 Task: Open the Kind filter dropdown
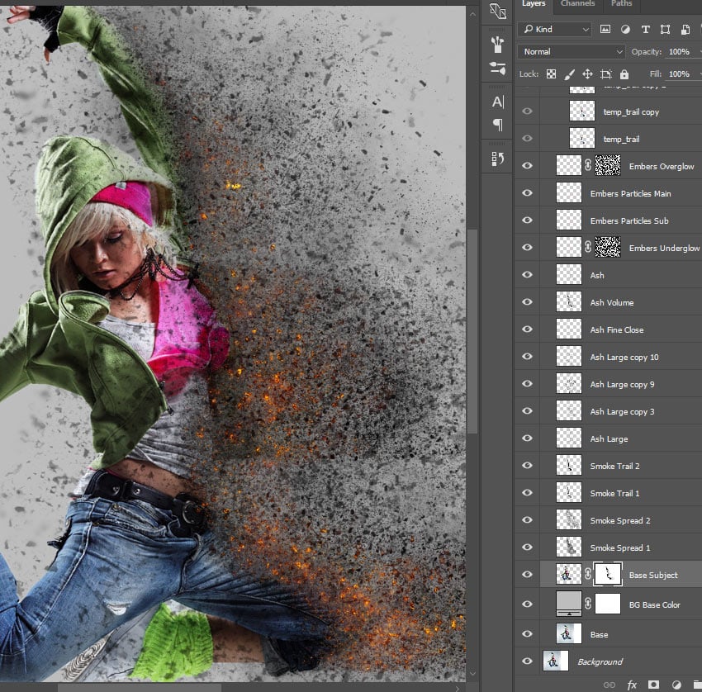click(x=554, y=29)
